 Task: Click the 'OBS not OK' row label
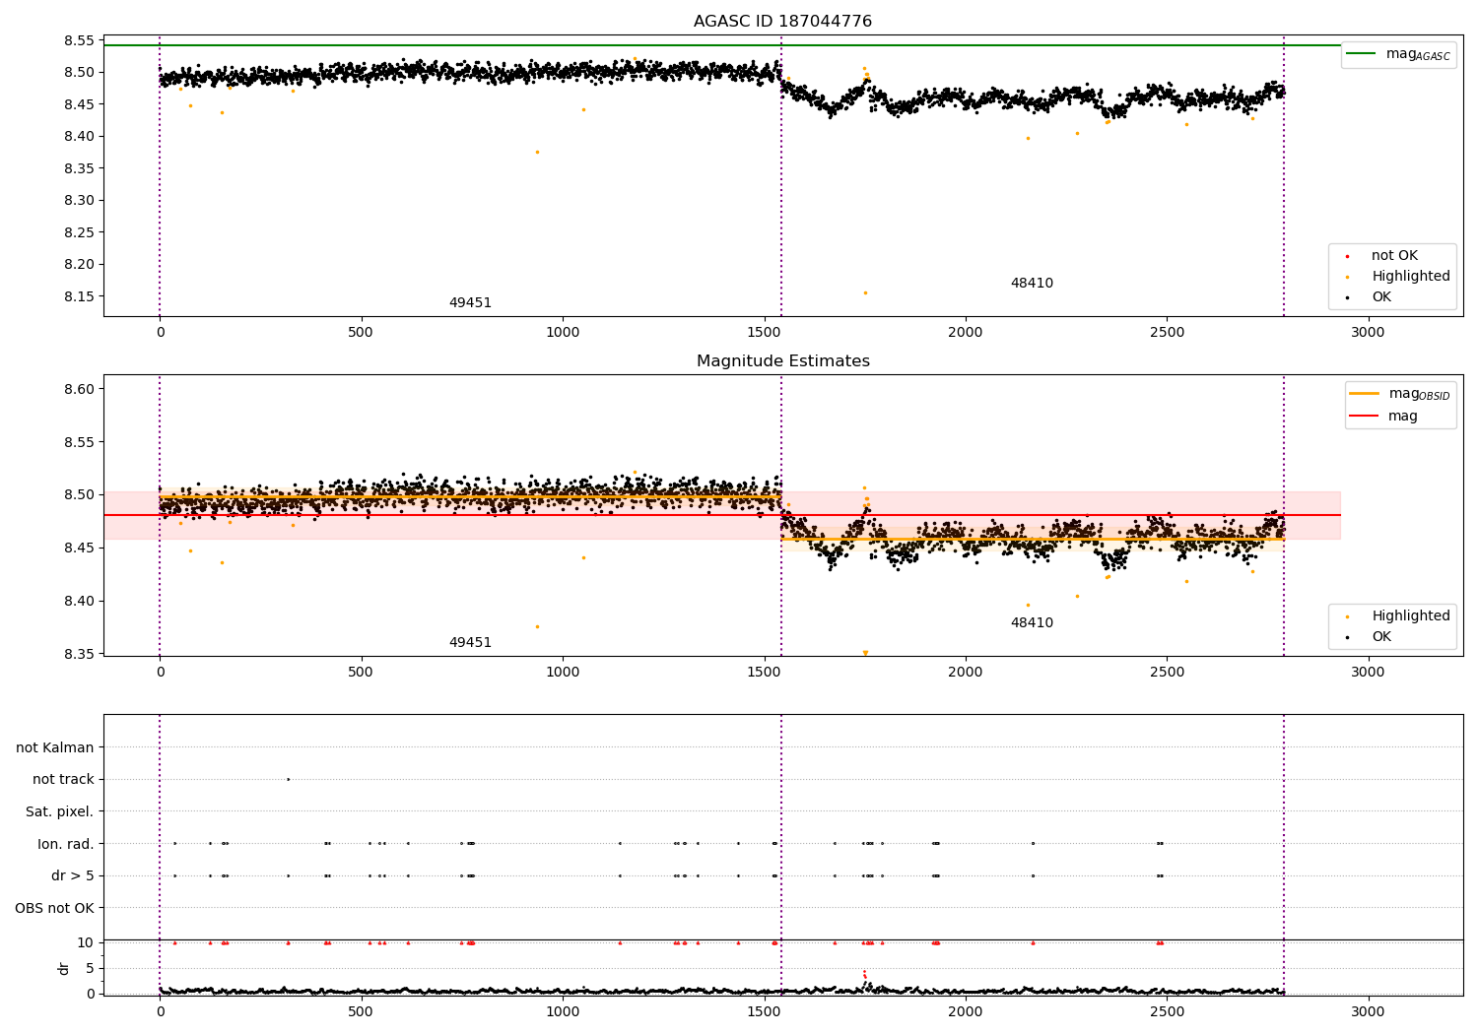(55, 907)
